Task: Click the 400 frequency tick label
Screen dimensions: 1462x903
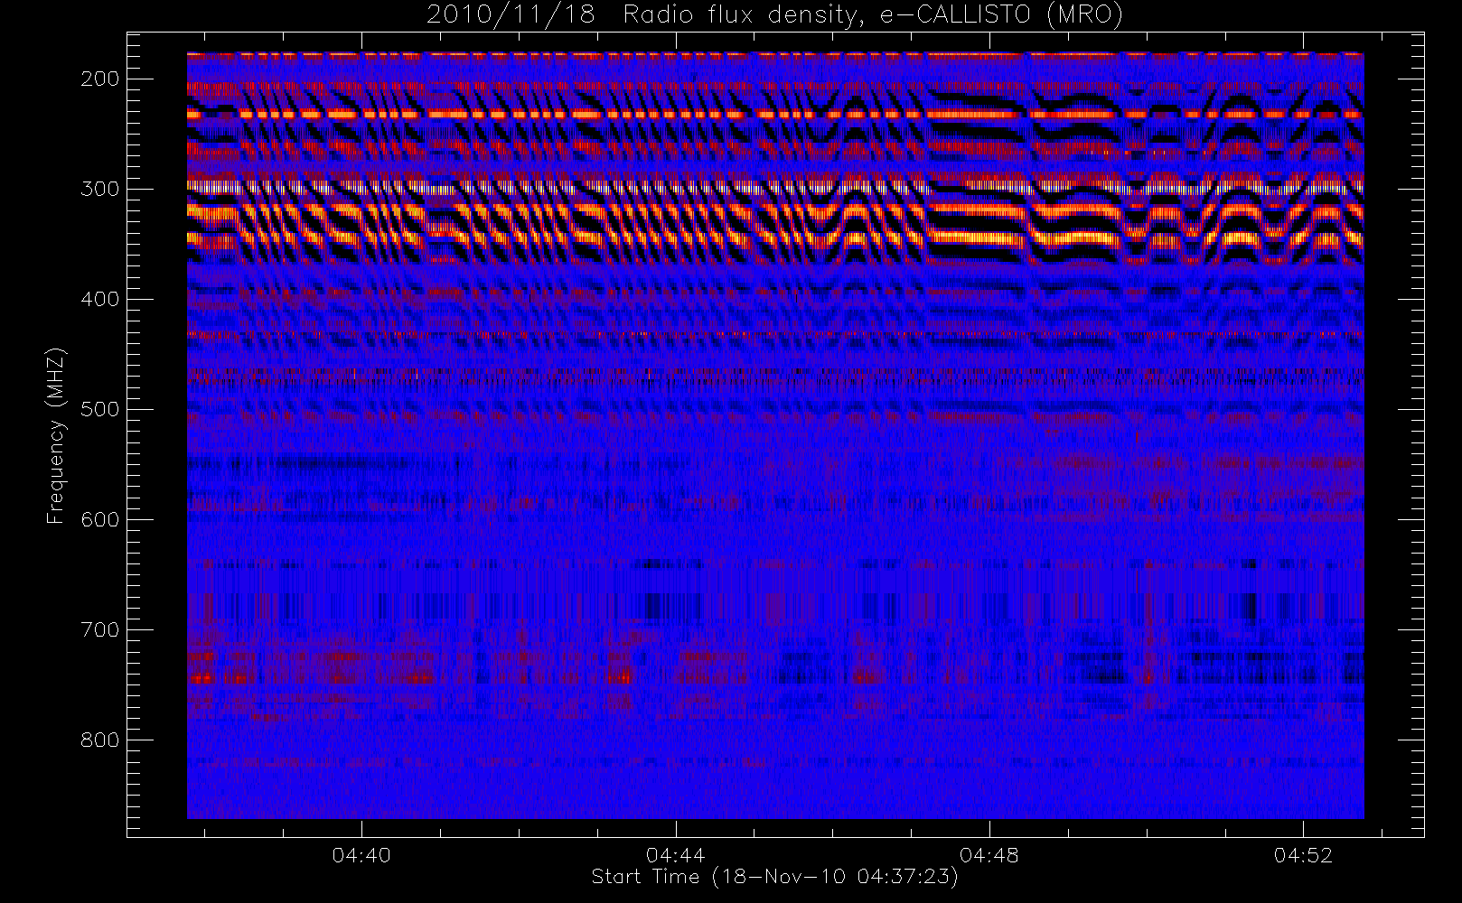Action: pos(100,299)
